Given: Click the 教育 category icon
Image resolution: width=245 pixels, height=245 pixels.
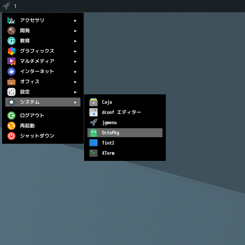Looking at the screenshot, I should click(x=11, y=41).
